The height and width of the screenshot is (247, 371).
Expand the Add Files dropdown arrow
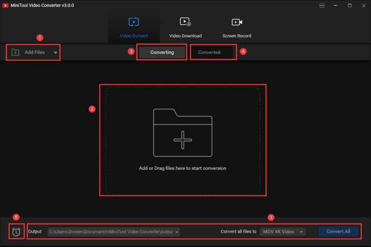click(x=55, y=53)
